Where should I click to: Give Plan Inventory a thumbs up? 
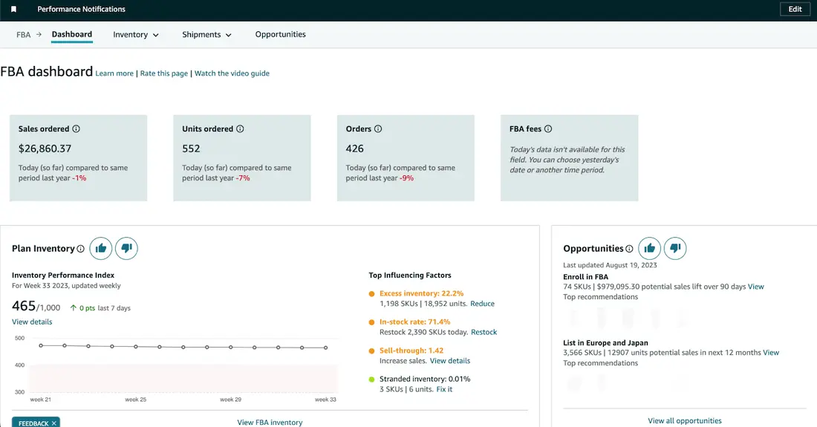(x=100, y=248)
